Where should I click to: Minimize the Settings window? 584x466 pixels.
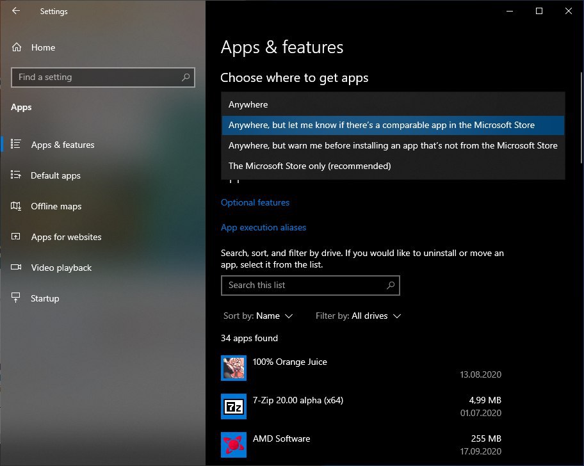[x=510, y=11]
